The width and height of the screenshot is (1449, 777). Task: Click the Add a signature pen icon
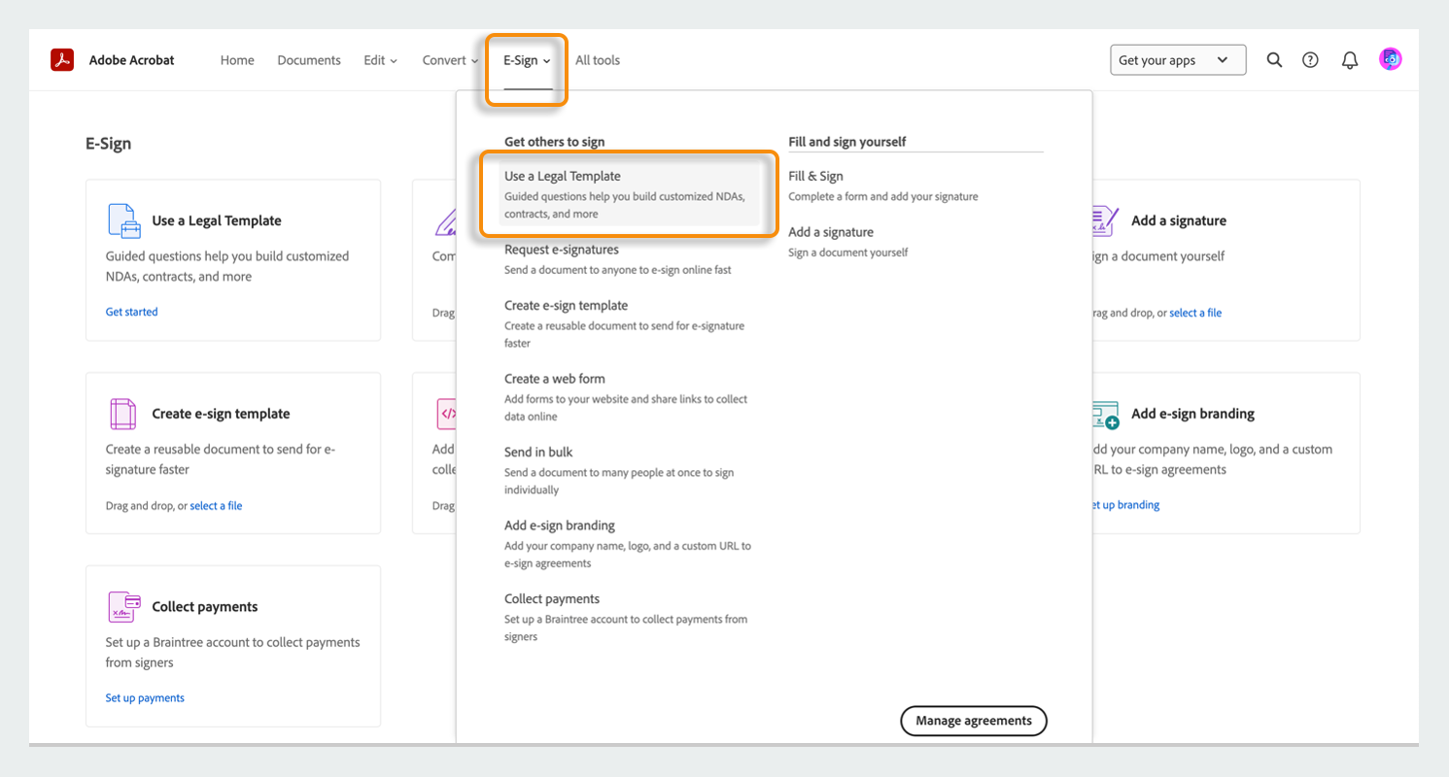point(1103,220)
